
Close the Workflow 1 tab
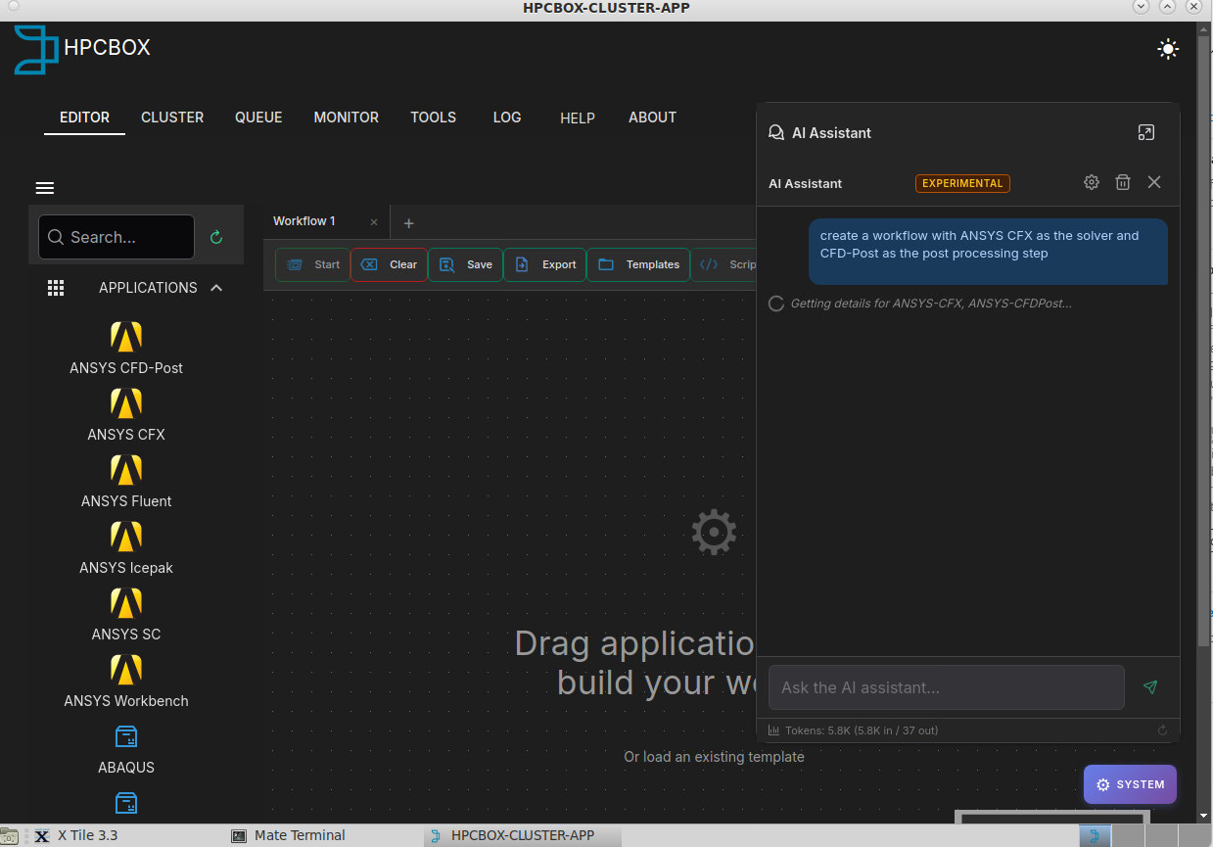point(374,222)
